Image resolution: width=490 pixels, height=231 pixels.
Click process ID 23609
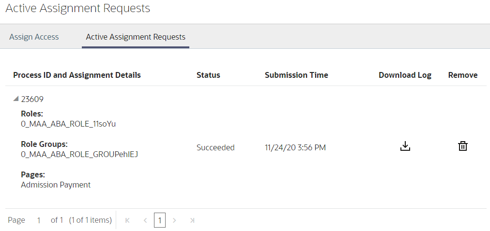pyautogui.click(x=32, y=100)
